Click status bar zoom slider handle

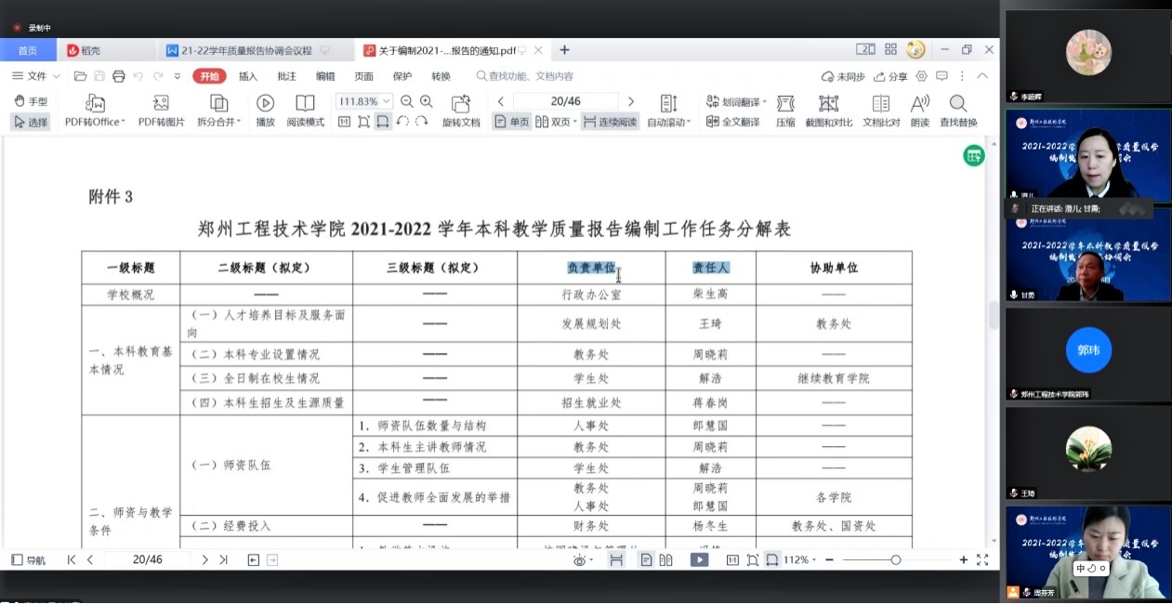point(895,559)
